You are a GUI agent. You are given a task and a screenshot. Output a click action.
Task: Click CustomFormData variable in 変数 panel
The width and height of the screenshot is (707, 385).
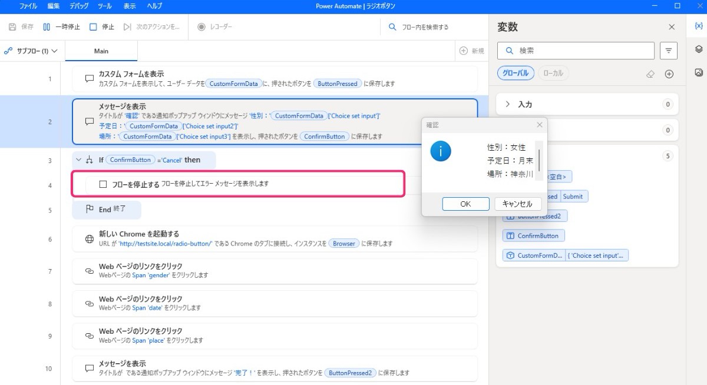pyautogui.click(x=534, y=255)
